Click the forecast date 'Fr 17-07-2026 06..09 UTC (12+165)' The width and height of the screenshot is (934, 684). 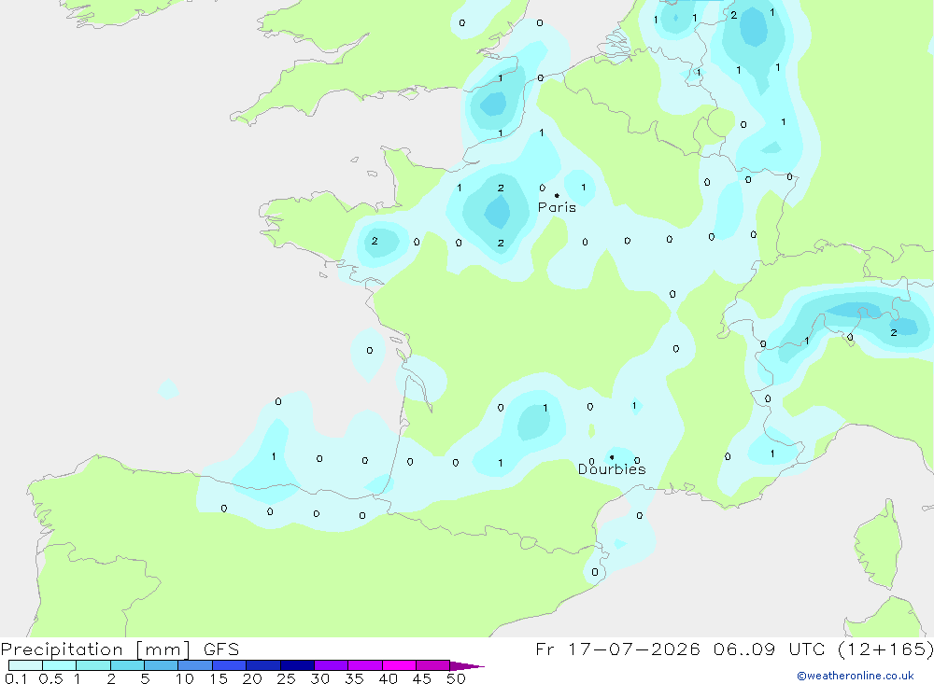click(734, 649)
